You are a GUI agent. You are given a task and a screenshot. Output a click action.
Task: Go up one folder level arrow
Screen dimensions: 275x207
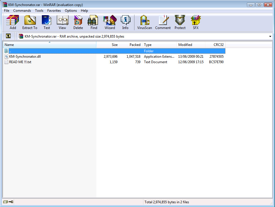pyautogui.click(x=8, y=36)
